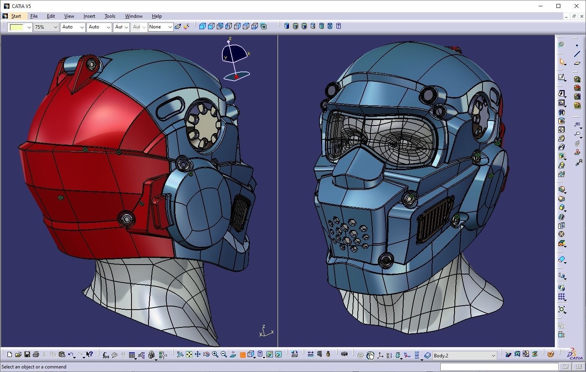Open the Formula f(x) tool
This screenshot has height=372, width=586.
coord(105,355)
